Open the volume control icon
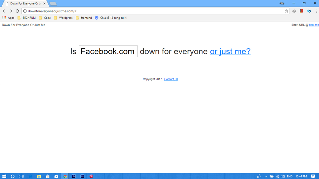This screenshot has height=179, width=319. click(x=283, y=177)
